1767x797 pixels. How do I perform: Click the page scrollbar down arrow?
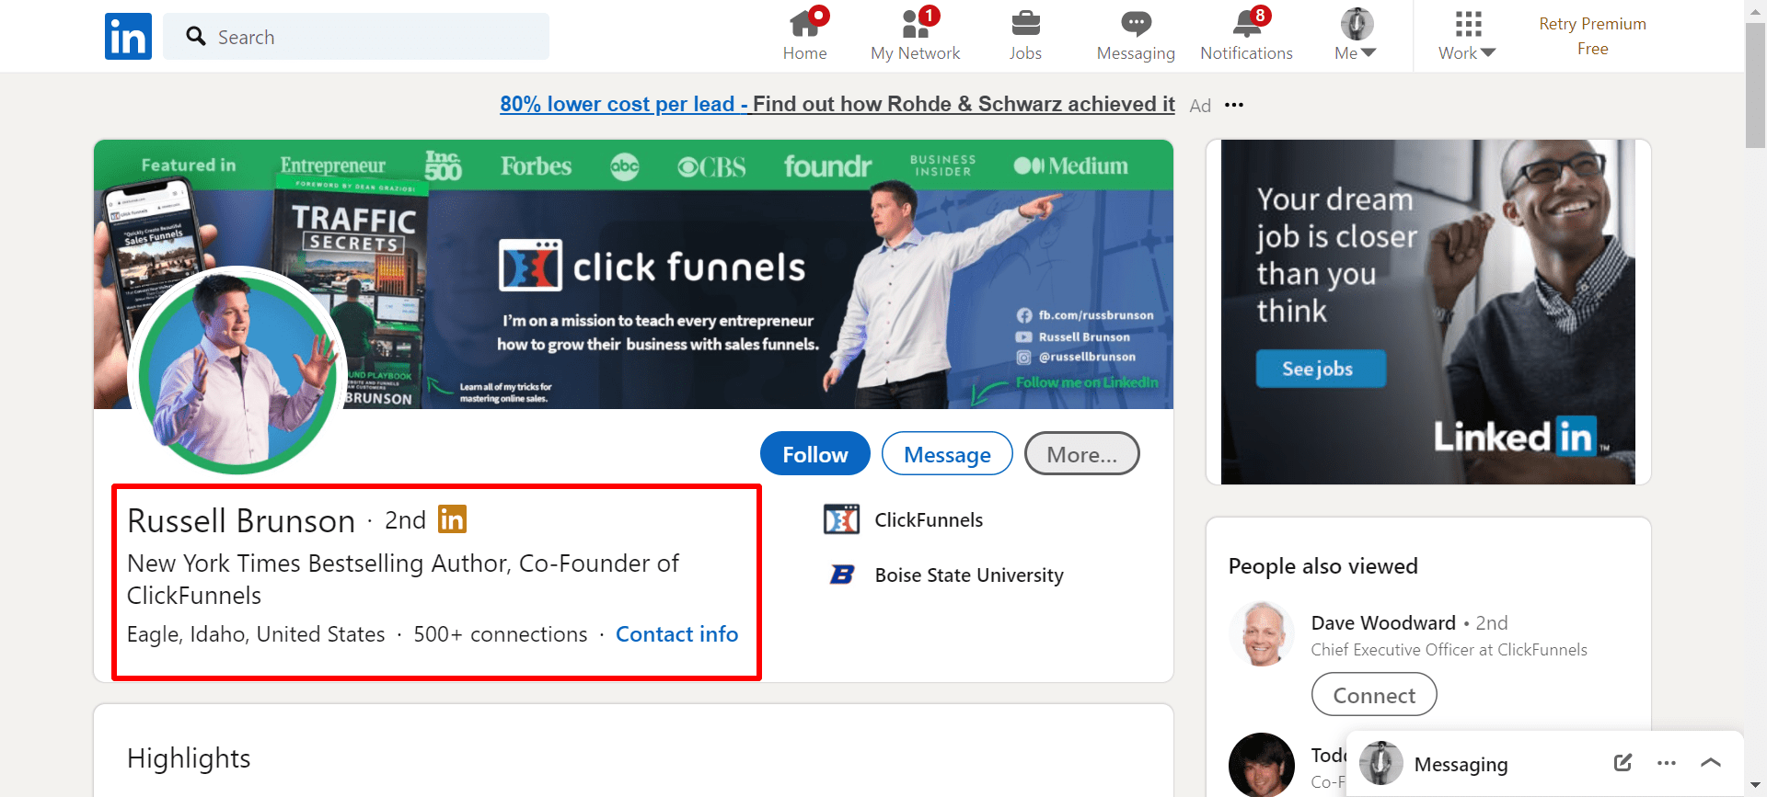point(1756,786)
